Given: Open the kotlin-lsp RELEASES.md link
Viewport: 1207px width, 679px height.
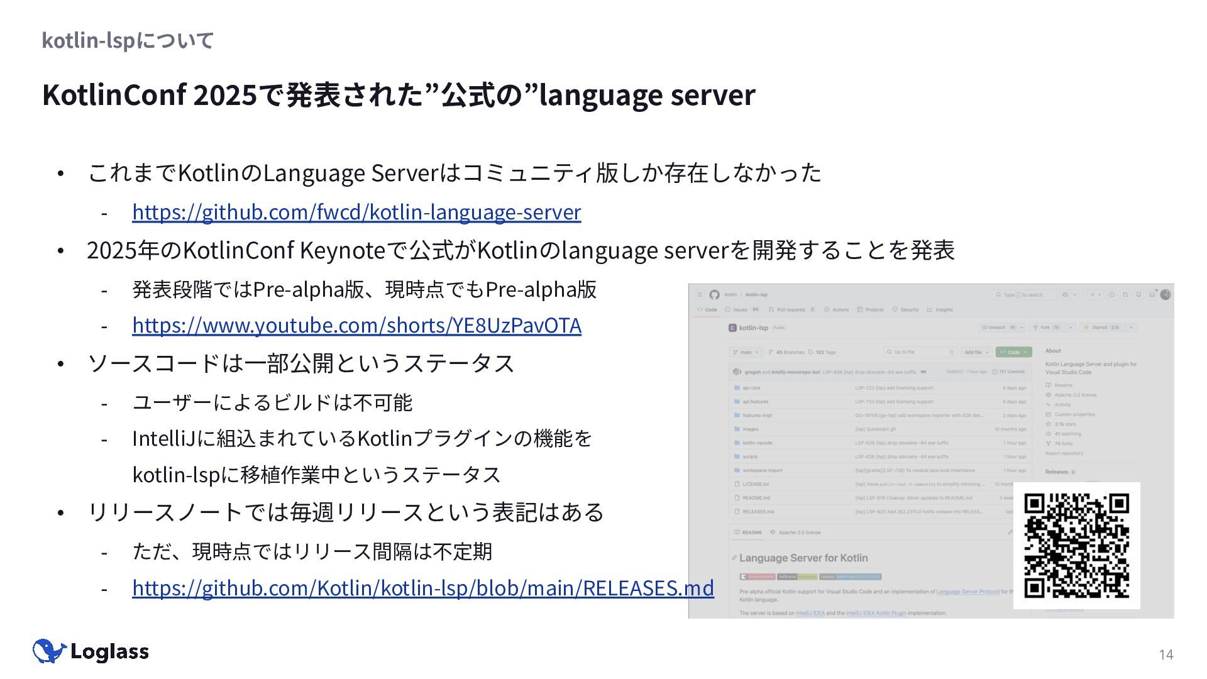Looking at the screenshot, I should (422, 588).
